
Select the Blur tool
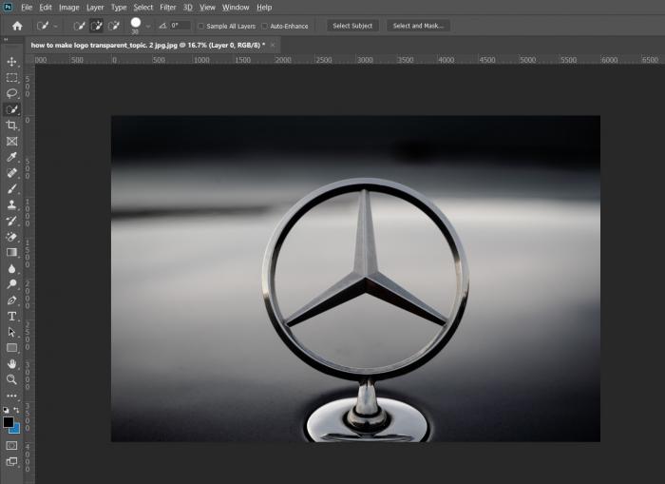point(11,269)
